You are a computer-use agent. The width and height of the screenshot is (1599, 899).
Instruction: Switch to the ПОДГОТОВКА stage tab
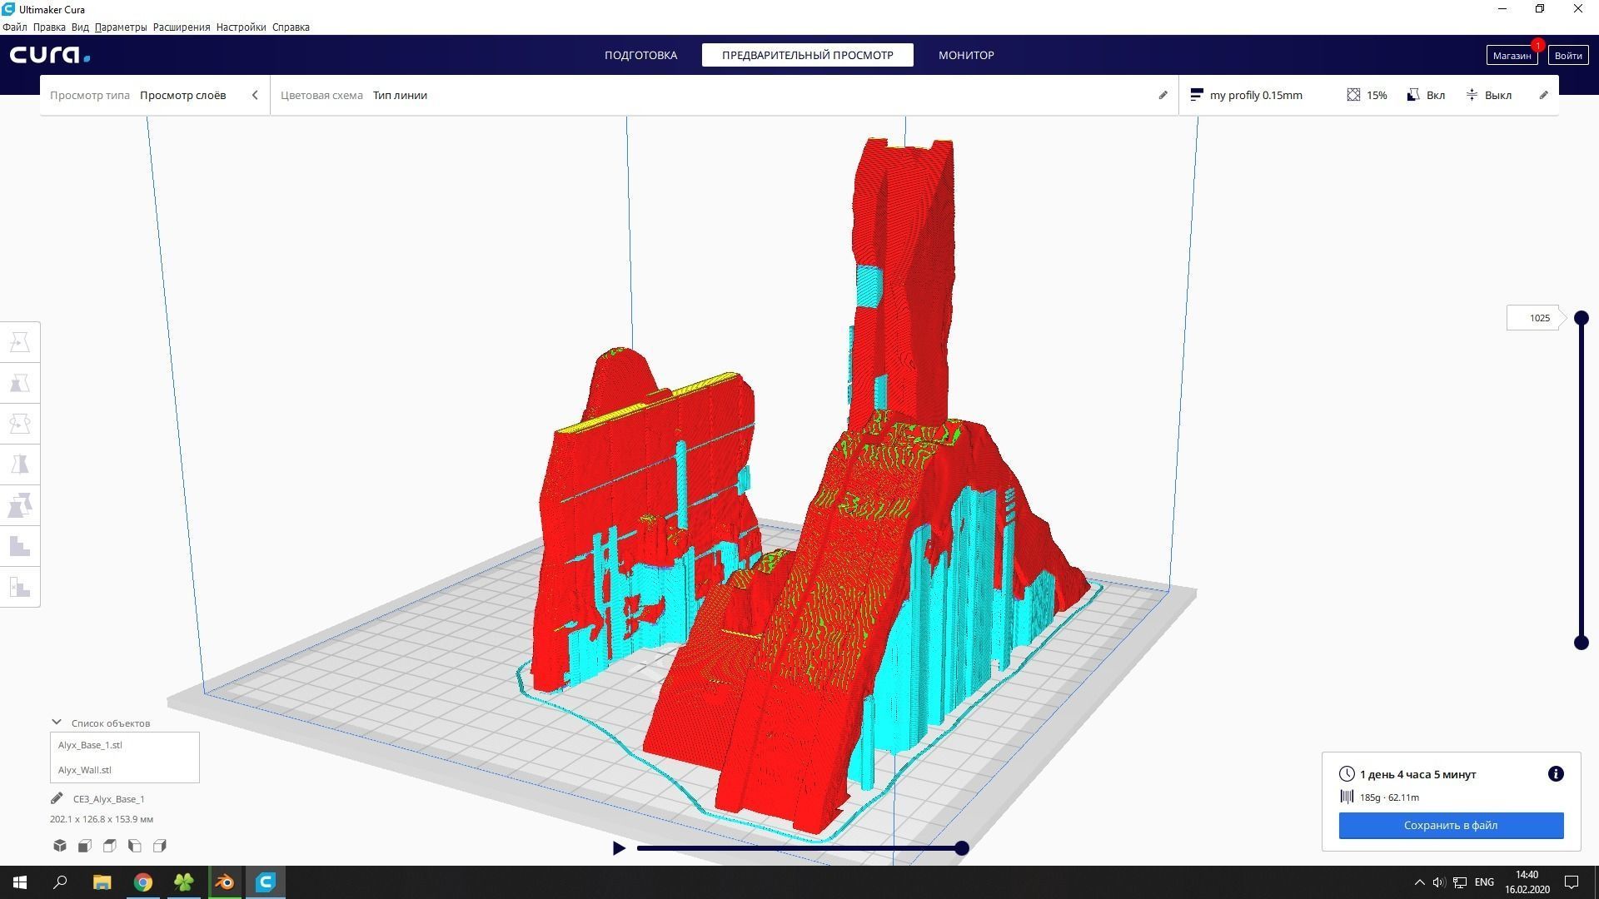(640, 55)
